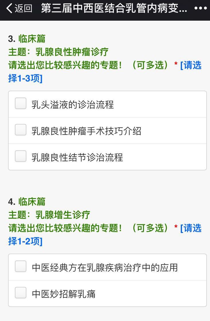Tick the 乳腺良性肿瘤手术技巧介绍 checkbox
Screen dimensions: 210x321
[x=21, y=130]
